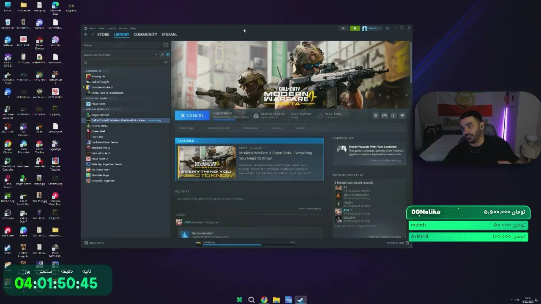Viewport: 541px width, 304px height.
Task: Open the featured news thumbnail
Action: 207,162
